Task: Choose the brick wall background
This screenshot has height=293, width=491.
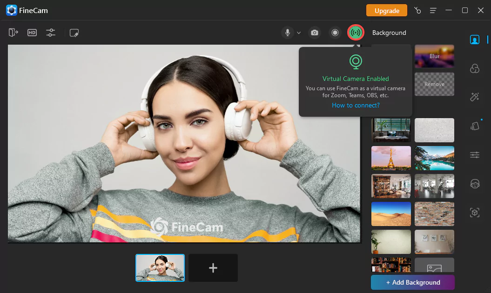Action: (434, 214)
